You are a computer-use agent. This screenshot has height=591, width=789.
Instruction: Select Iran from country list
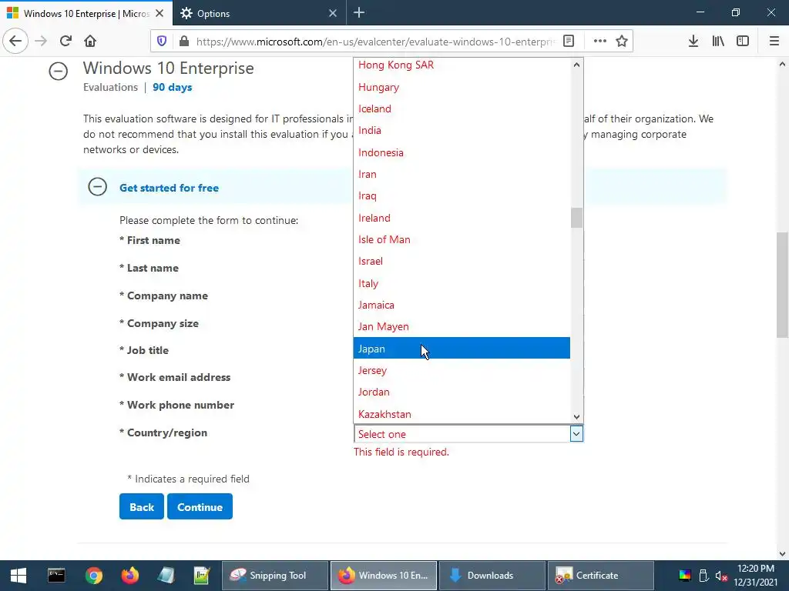point(462,174)
